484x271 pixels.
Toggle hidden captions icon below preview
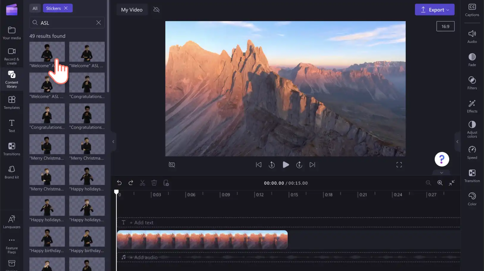click(x=172, y=165)
